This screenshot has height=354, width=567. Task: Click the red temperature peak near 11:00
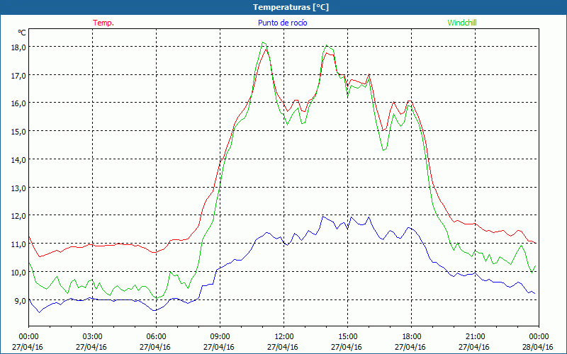266,49
